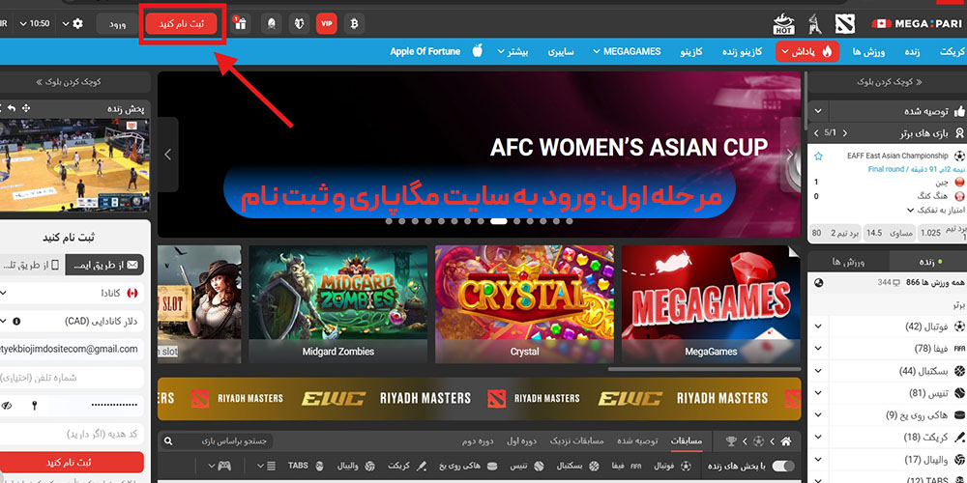
Task: Click the جستجو براساس بازی search field
Action: pyautogui.click(x=216, y=441)
